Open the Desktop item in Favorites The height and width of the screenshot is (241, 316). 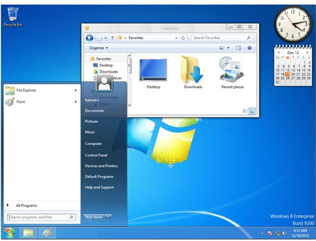[x=154, y=73]
